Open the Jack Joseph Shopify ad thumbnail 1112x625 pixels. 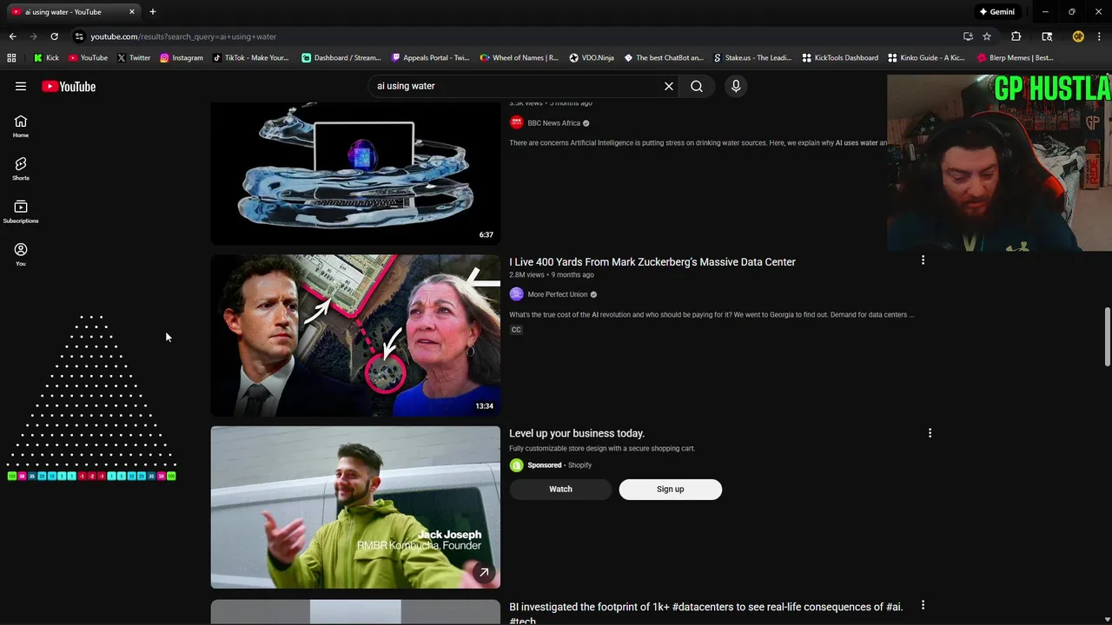355,507
